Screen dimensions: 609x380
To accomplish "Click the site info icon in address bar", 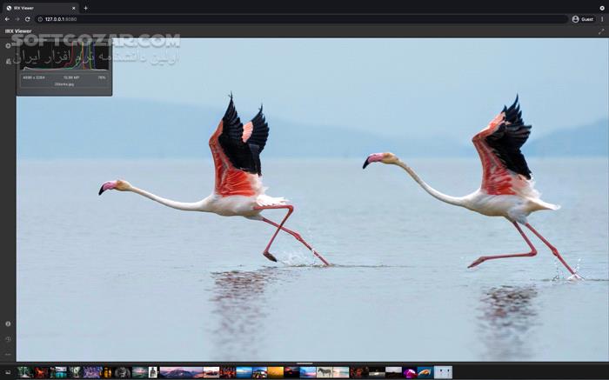I will (x=40, y=19).
